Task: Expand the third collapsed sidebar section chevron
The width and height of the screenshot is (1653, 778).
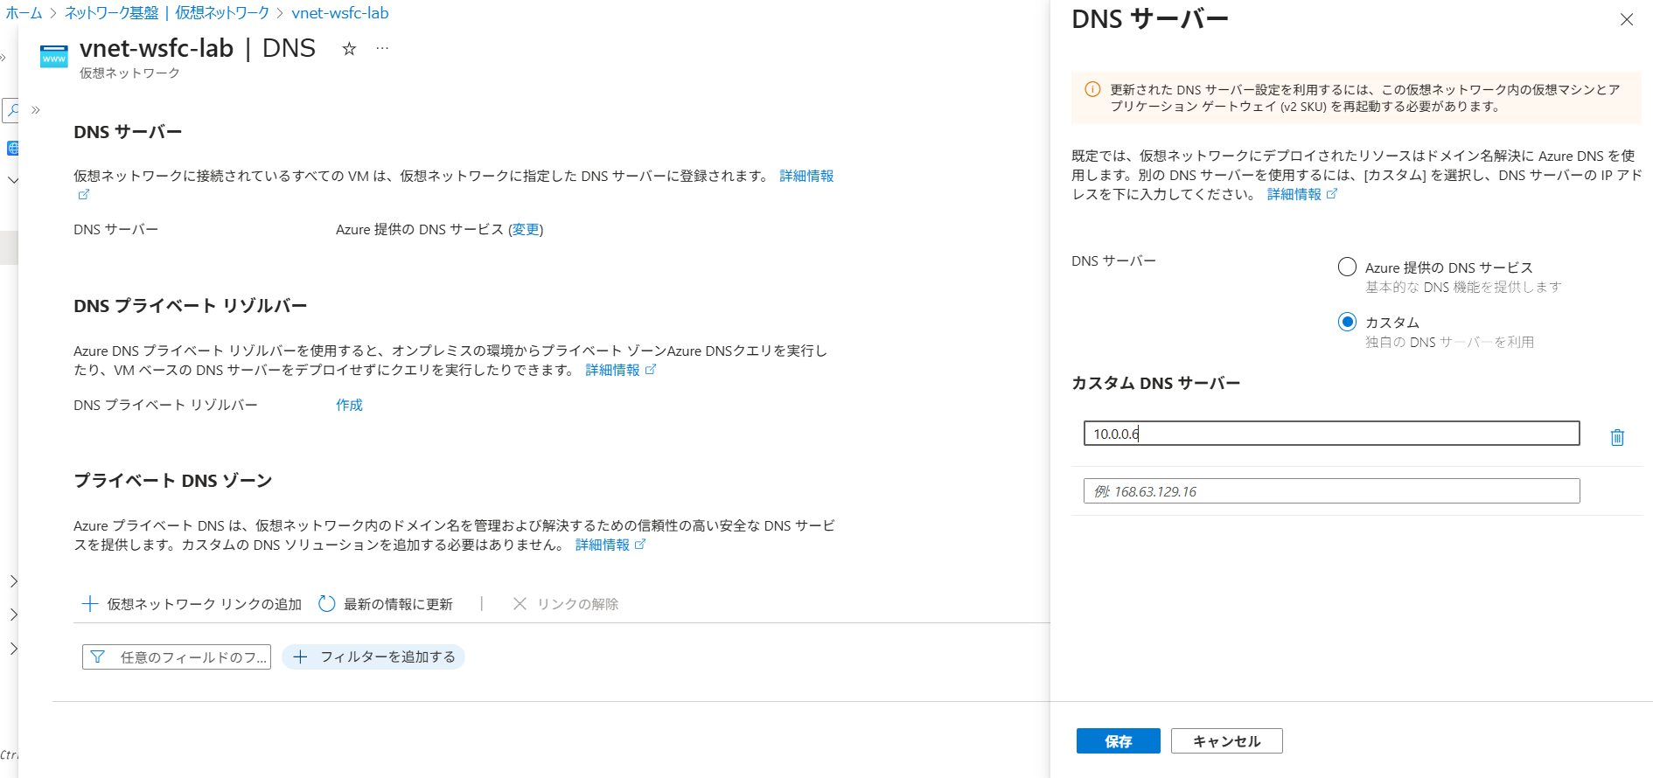Action: 13,649
